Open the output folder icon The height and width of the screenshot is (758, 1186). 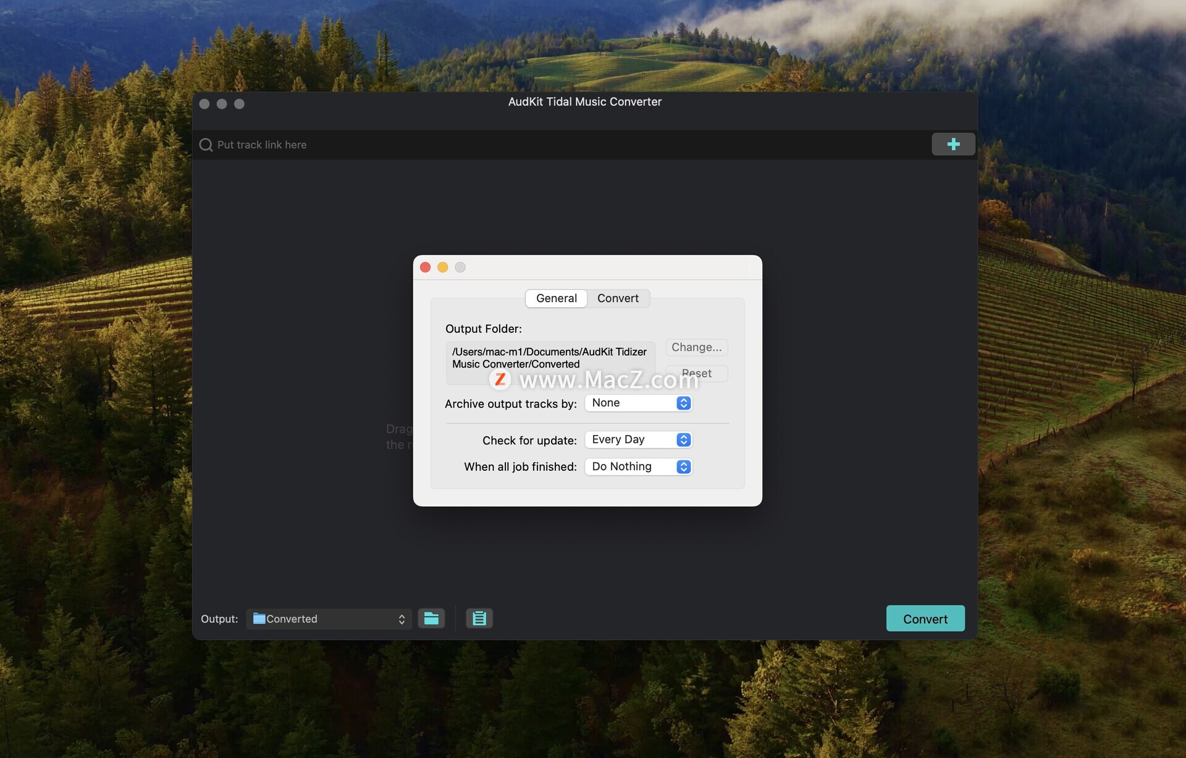click(431, 618)
